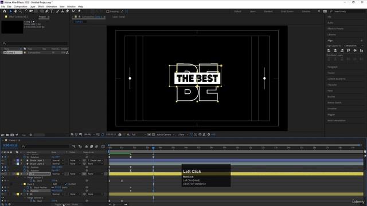Click the New Composition icon in Project panel
Screen dimensions: 367x206
click(12, 135)
